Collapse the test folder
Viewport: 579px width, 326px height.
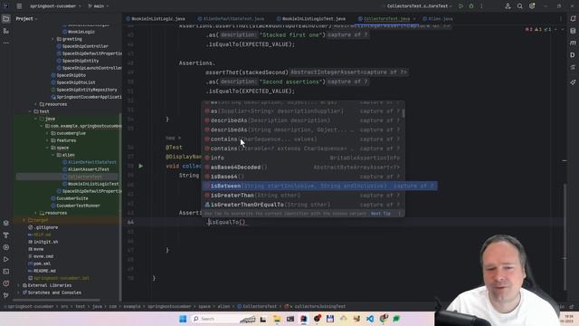click(x=30, y=111)
